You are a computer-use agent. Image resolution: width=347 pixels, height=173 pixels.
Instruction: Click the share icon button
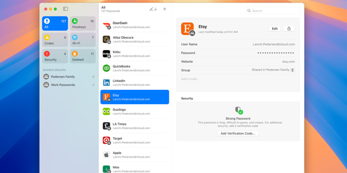tap(289, 29)
